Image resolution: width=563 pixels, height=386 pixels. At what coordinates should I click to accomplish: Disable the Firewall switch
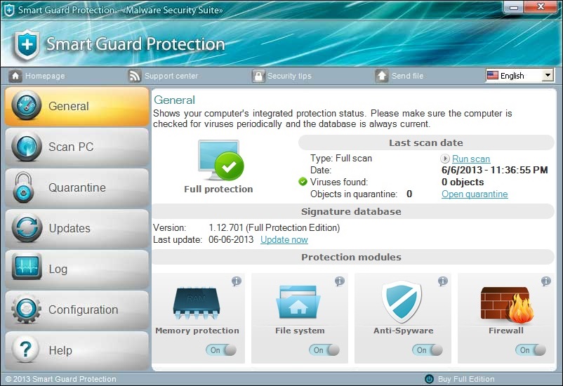point(531,350)
